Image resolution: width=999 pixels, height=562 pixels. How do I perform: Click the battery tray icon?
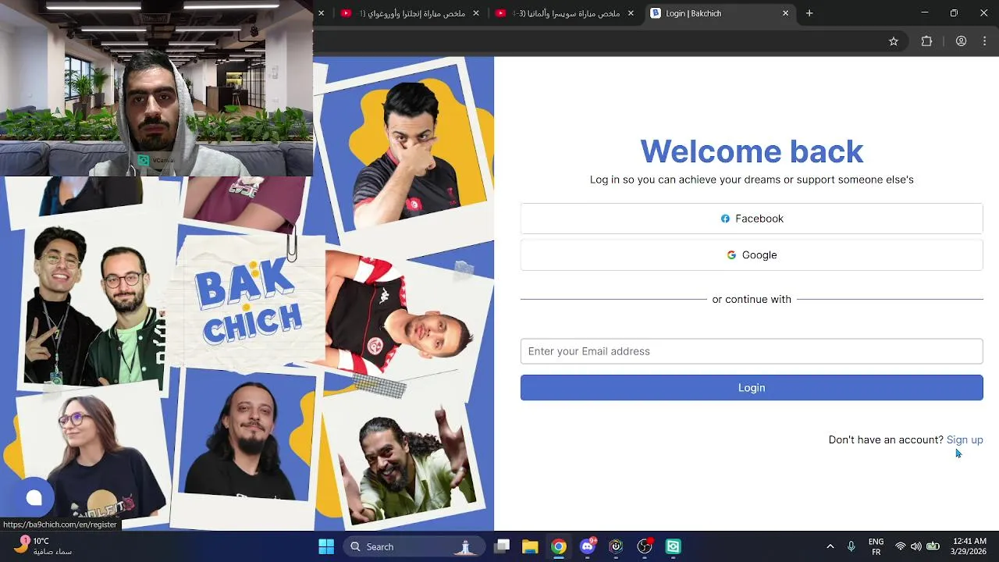pyautogui.click(x=933, y=546)
